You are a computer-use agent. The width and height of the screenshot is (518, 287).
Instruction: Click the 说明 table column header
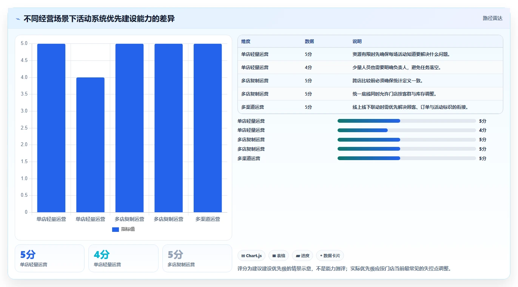click(357, 42)
